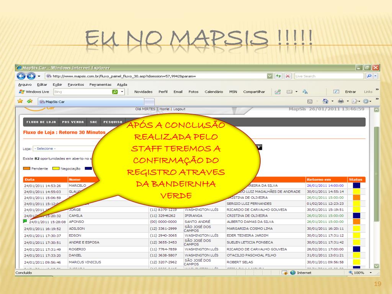This screenshot has height=294, width=392.
Task: Expand the address bar URL history dropdown
Action: [270, 76]
